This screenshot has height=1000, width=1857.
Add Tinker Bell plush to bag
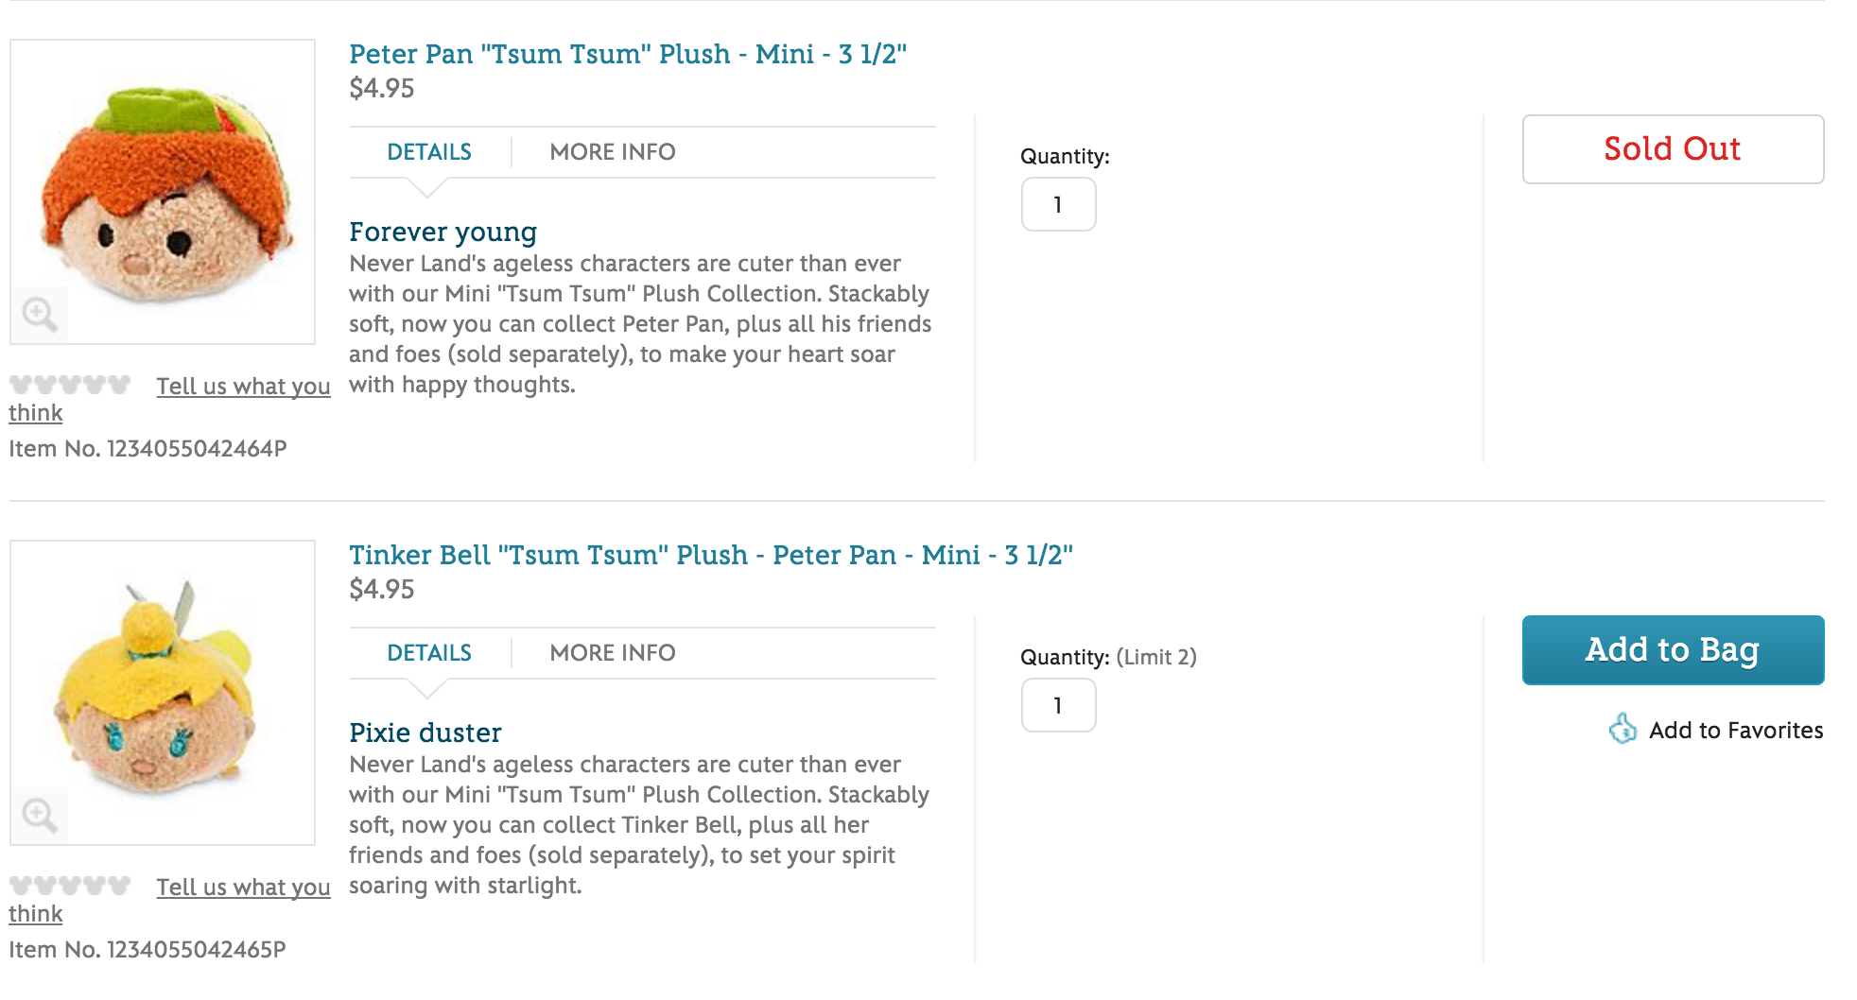[1672, 650]
